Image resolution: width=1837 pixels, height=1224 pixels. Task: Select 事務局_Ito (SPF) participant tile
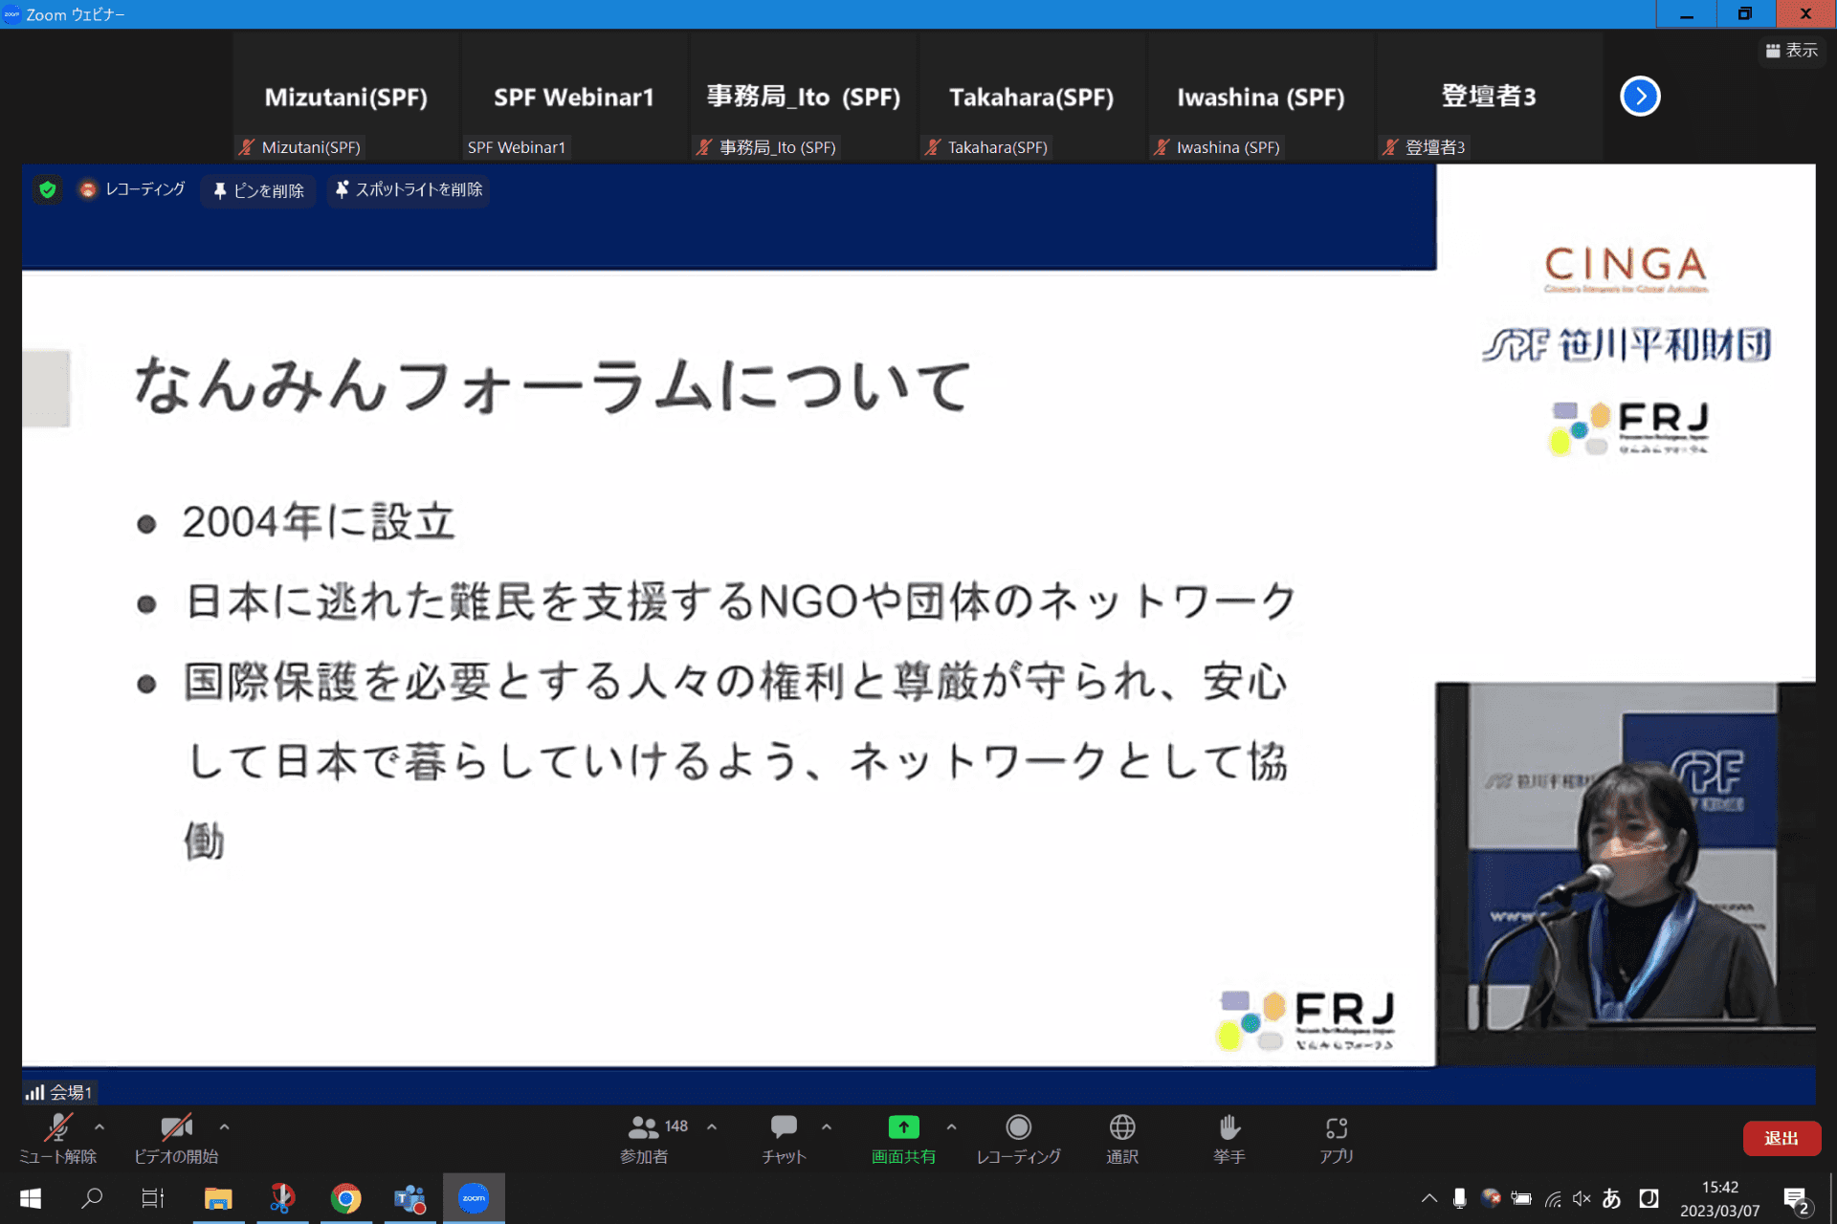(x=804, y=97)
